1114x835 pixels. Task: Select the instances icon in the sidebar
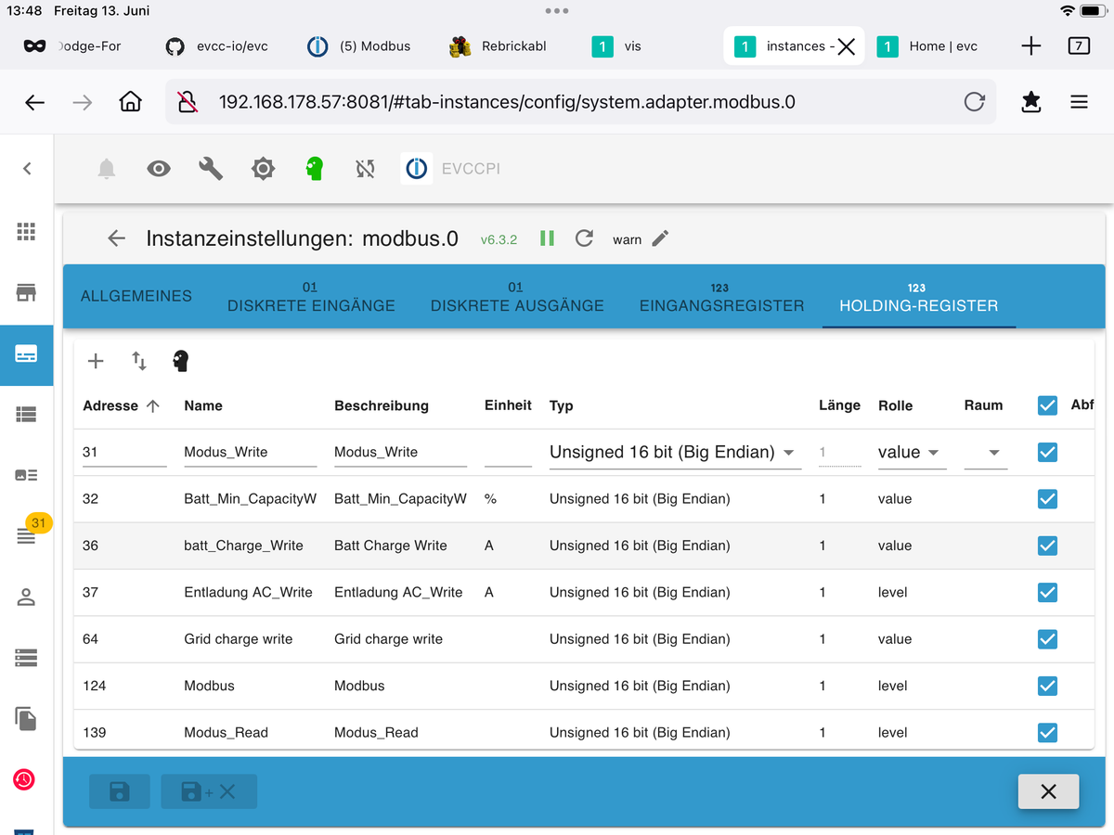26,353
